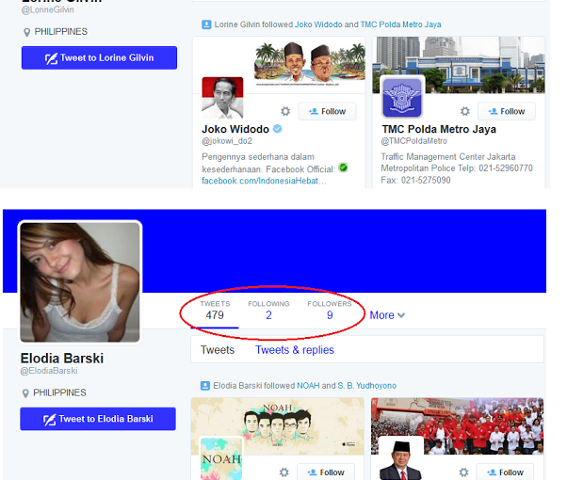The width and height of the screenshot is (567, 480).
Task: Open Elodia Barski's profile photo
Action: [80, 282]
